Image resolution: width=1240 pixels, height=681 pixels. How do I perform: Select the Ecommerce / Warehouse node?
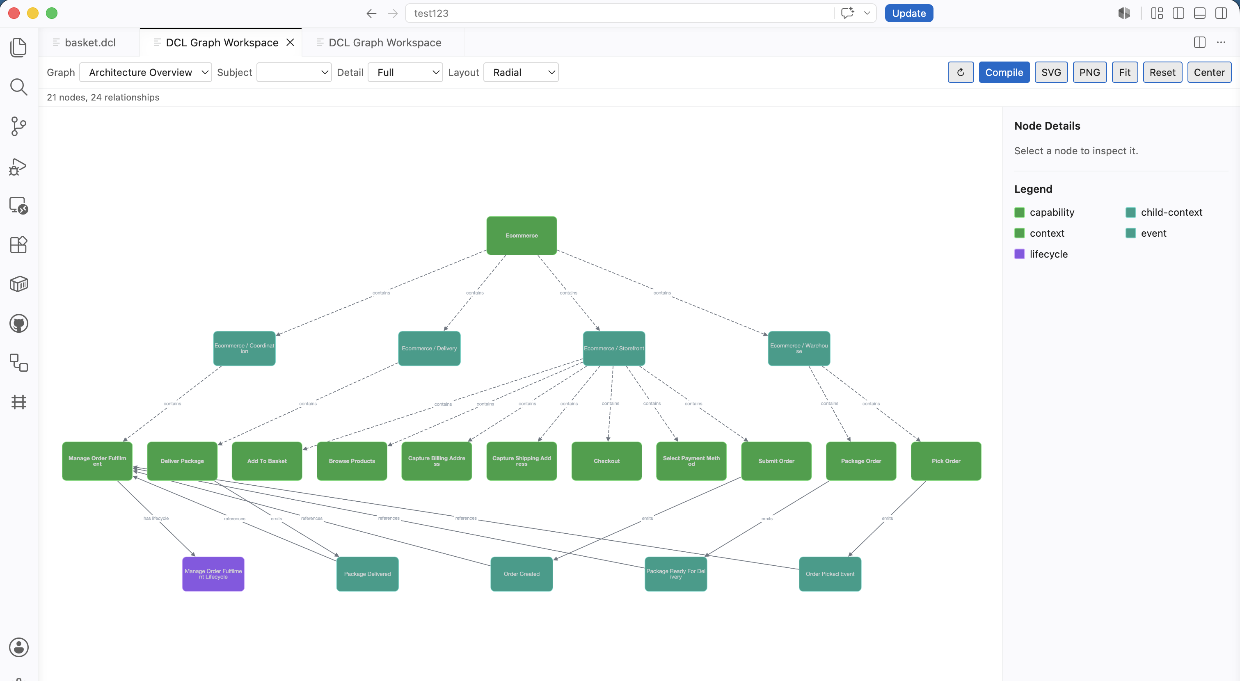tap(798, 348)
